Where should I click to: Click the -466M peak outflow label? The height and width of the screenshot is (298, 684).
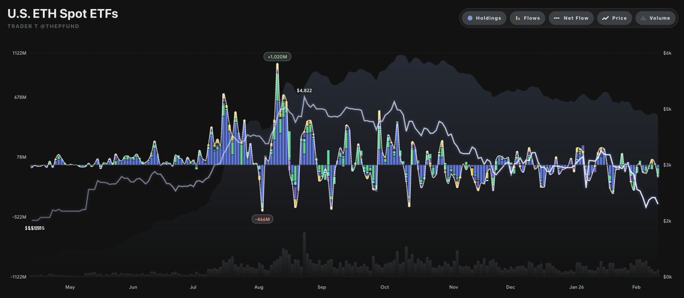pos(262,219)
